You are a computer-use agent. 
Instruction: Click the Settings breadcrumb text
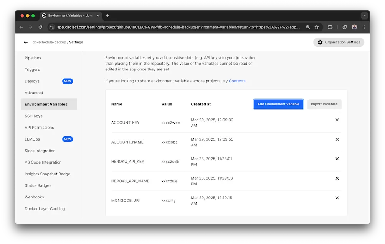point(76,42)
